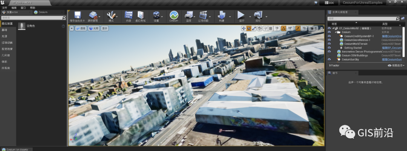Open viewport options dropdown arrow
This screenshot has height=151, width=407.
click(x=72, y=29)
